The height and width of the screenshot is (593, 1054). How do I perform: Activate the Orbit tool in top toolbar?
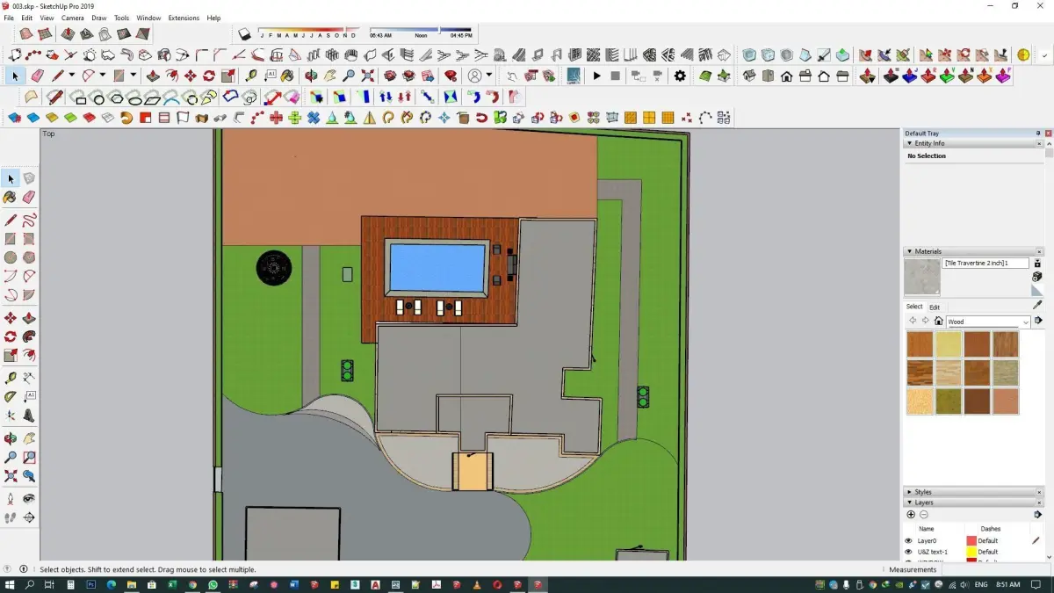(x=311, y=76)
